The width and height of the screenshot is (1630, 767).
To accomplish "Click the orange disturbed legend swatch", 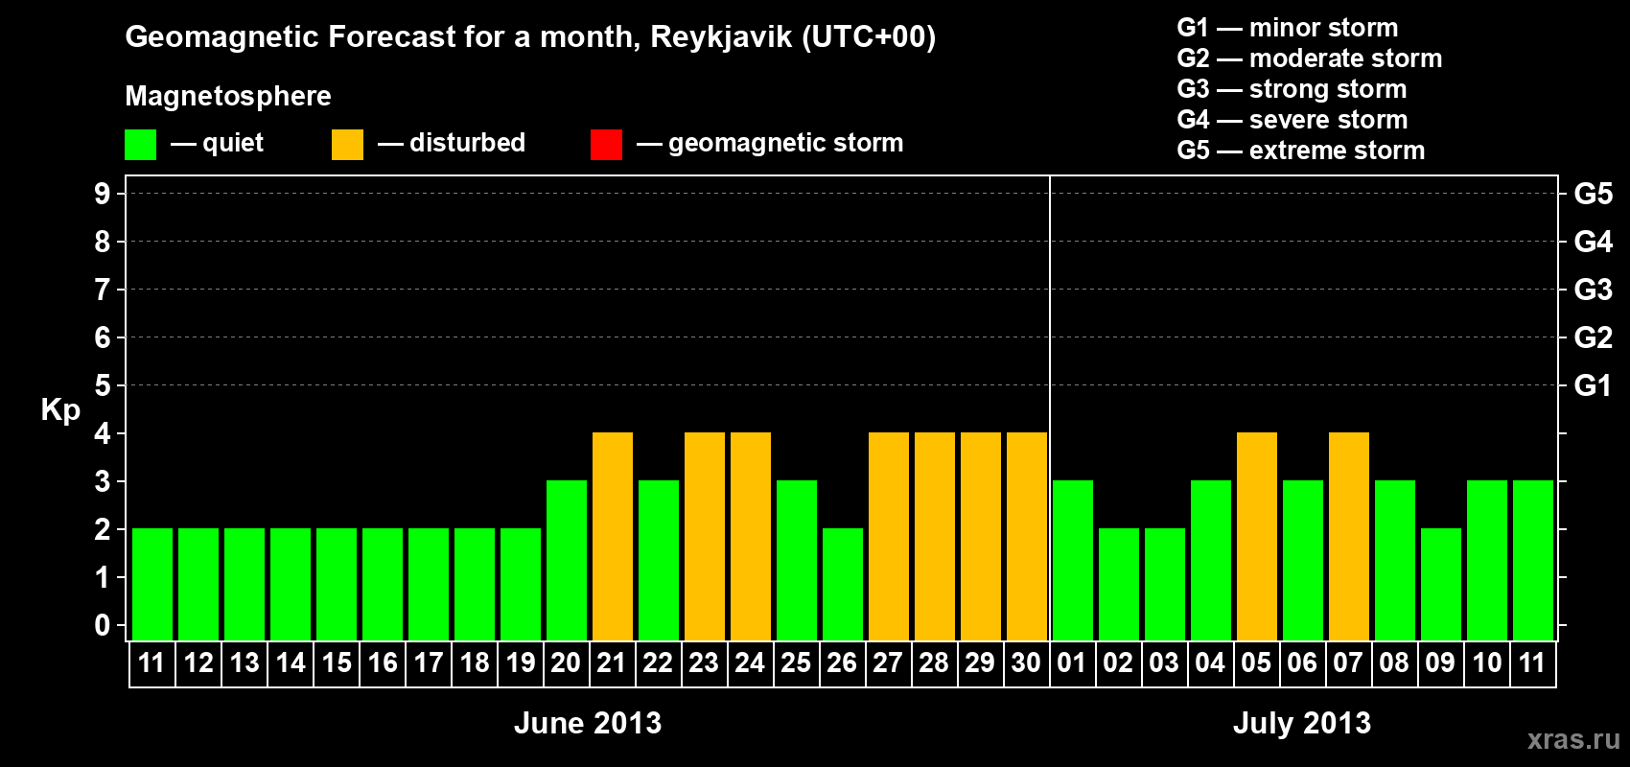I will (x=347, y=145).
